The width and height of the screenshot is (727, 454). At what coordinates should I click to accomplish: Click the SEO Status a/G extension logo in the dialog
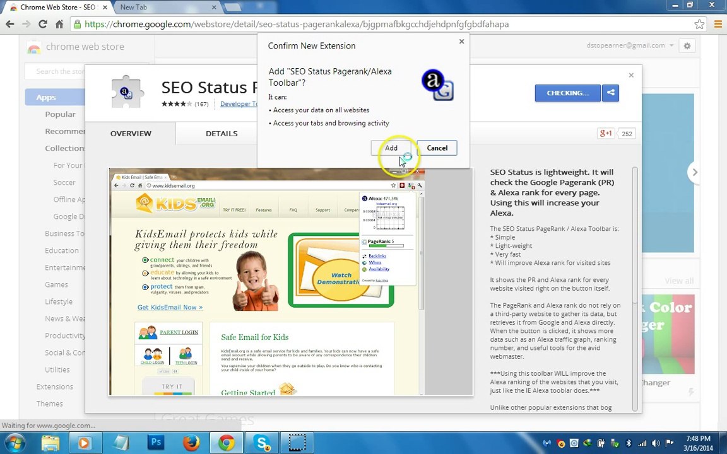coord(437,84)
